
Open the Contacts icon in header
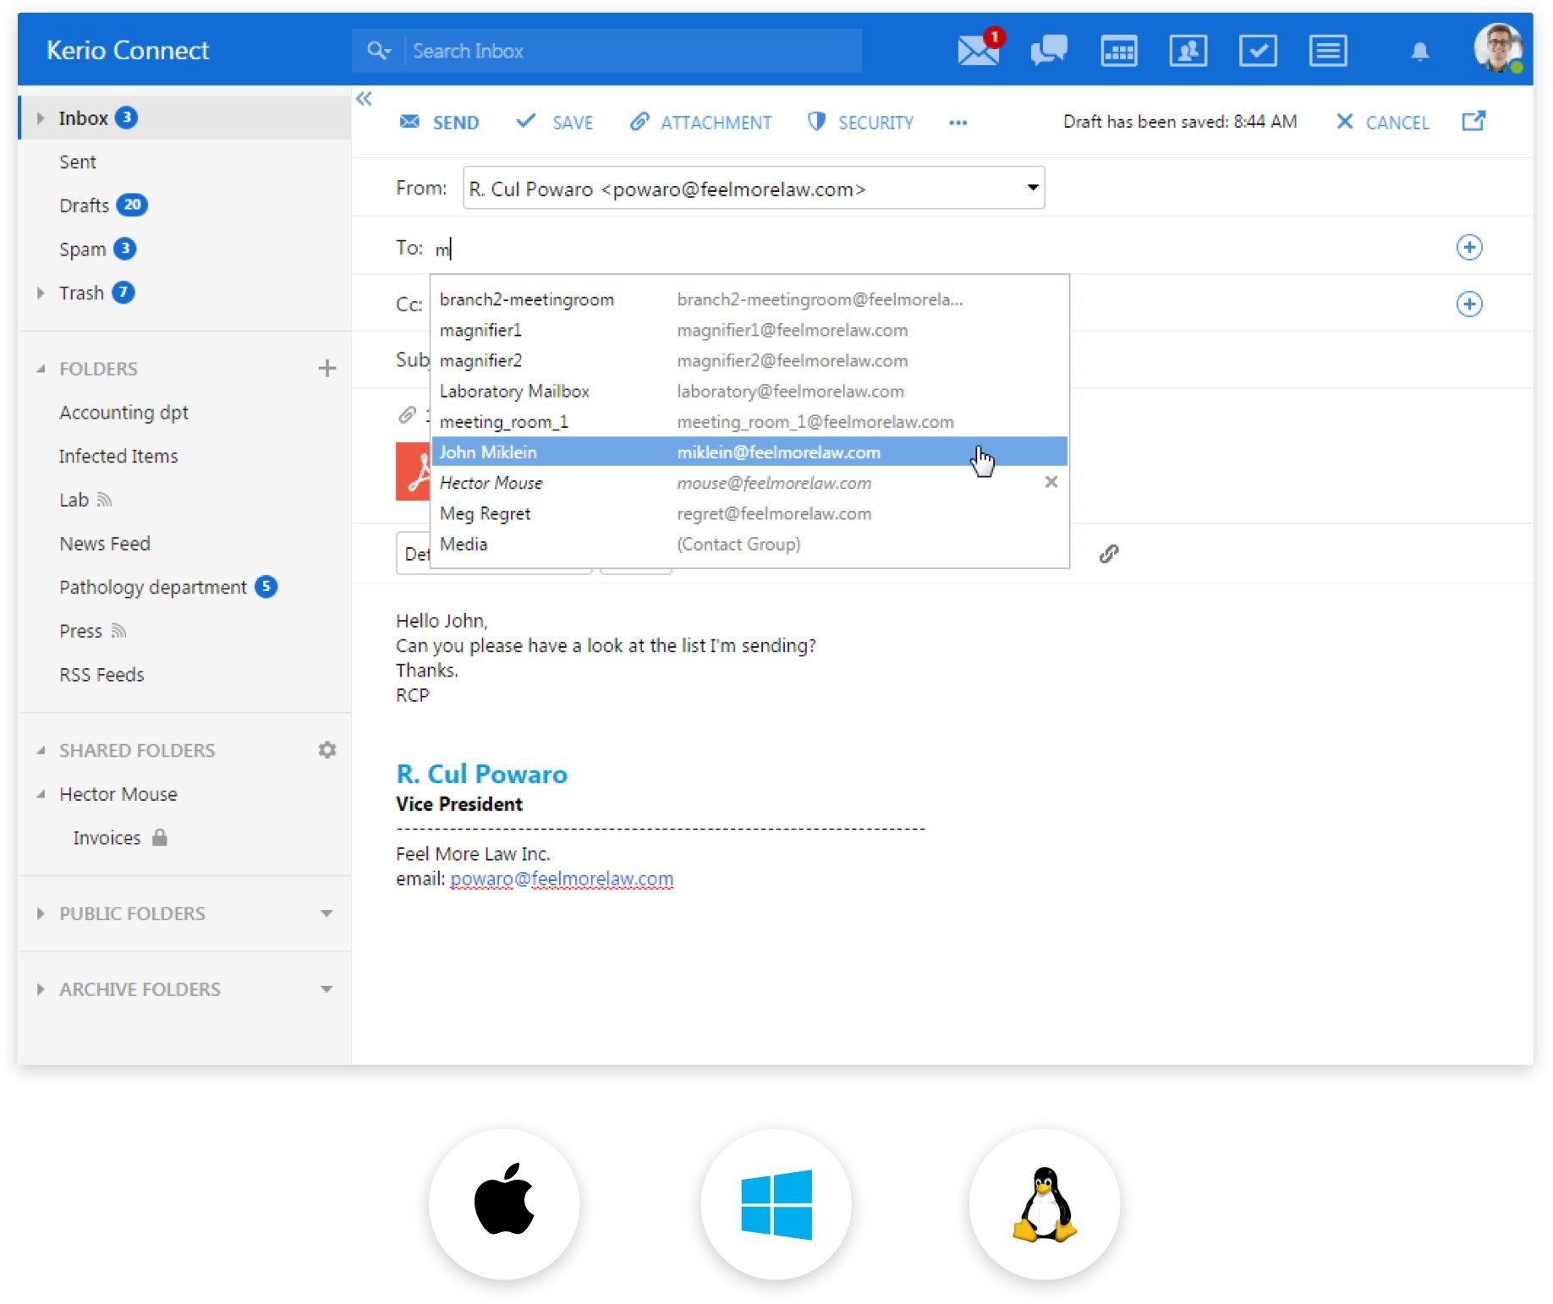1188,51
